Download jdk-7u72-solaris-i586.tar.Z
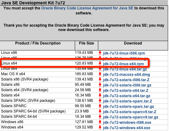Image resolution: width=169 pixels, height=131 pixels. pyautogui.click(x=126, y=80)
